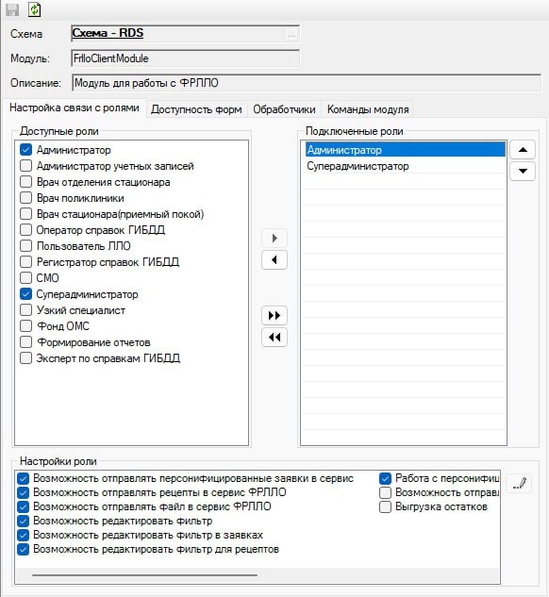Image resolution: width=549 pixels, height=597 pixels.
Task: Check Администратор учетных записей role
Action: (25, 166)
